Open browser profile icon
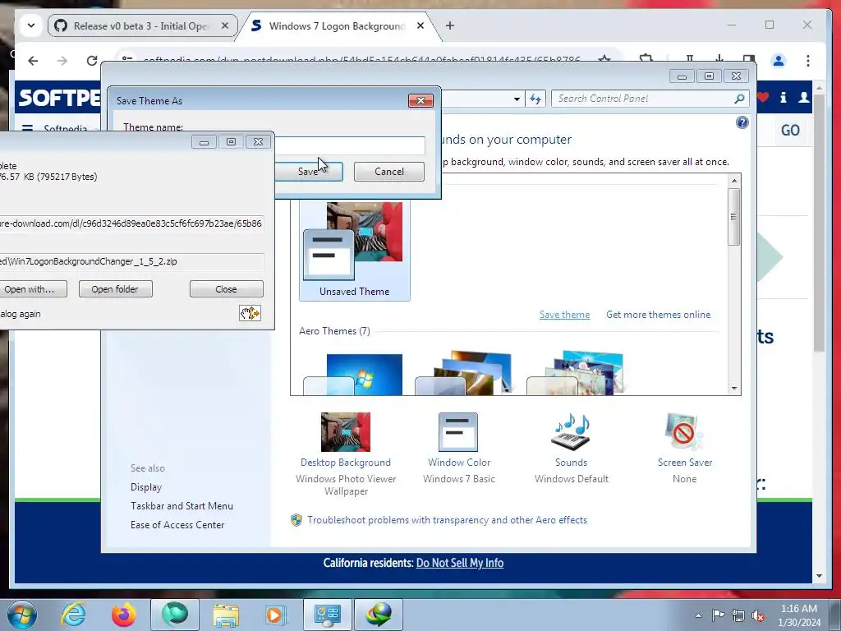841x631 pixels. click(779, 61)
